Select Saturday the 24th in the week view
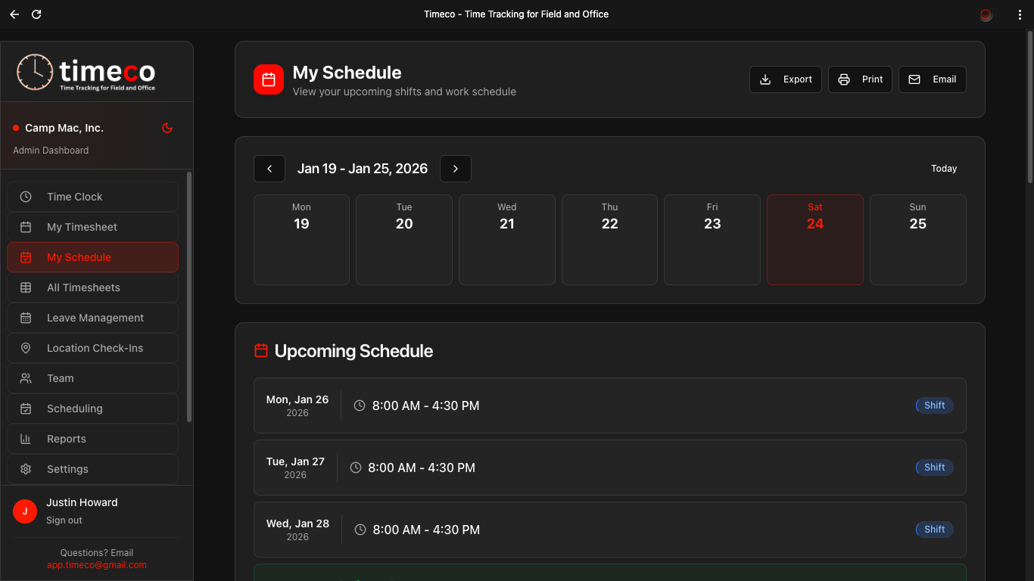This screenshot has height=581, width=1034. click(814, 239)
